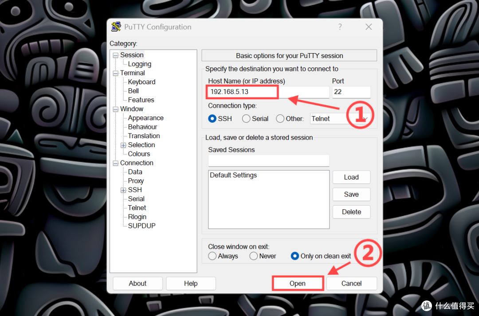The height and width of the screenshot is (316, 479).
Task: Open the Keyboard settings category
Action: tap(141, 82)
